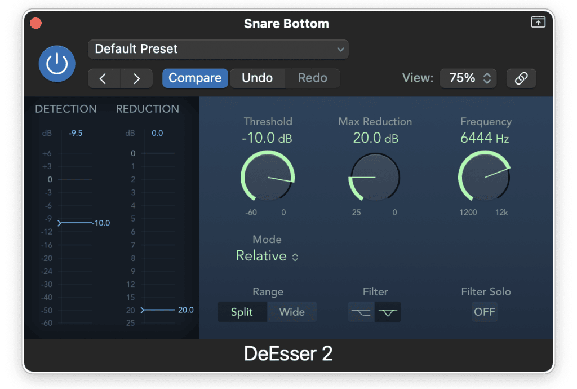
Task: Click the window expand icon at top right
Action: coord(538,23)
